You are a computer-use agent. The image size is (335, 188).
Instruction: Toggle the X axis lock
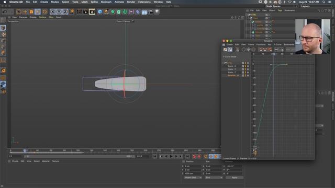52,11
